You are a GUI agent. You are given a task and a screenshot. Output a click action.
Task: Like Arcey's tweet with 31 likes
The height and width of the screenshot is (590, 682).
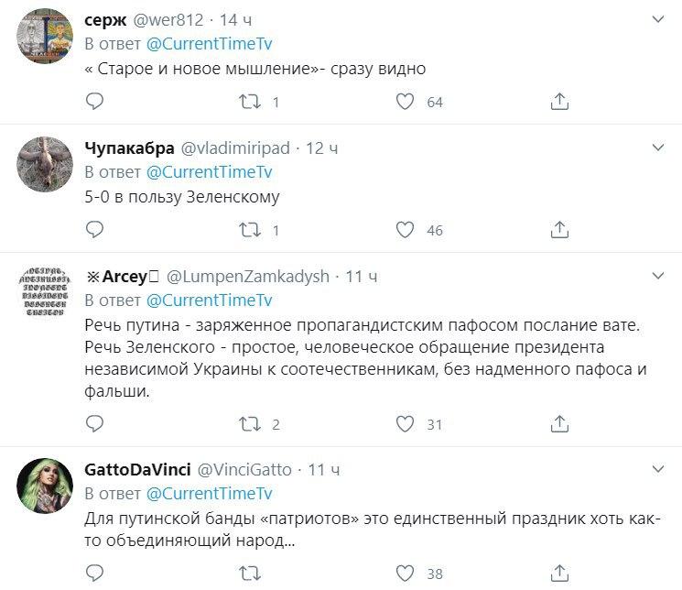click(406, 423)
